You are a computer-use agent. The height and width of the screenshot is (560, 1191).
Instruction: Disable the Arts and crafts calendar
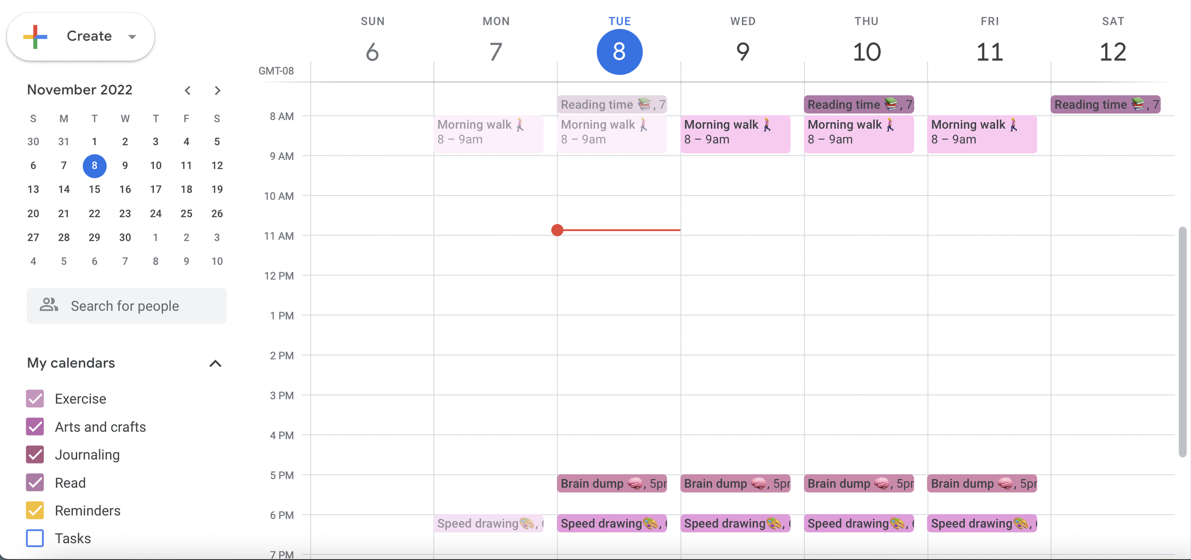point(34,427)
